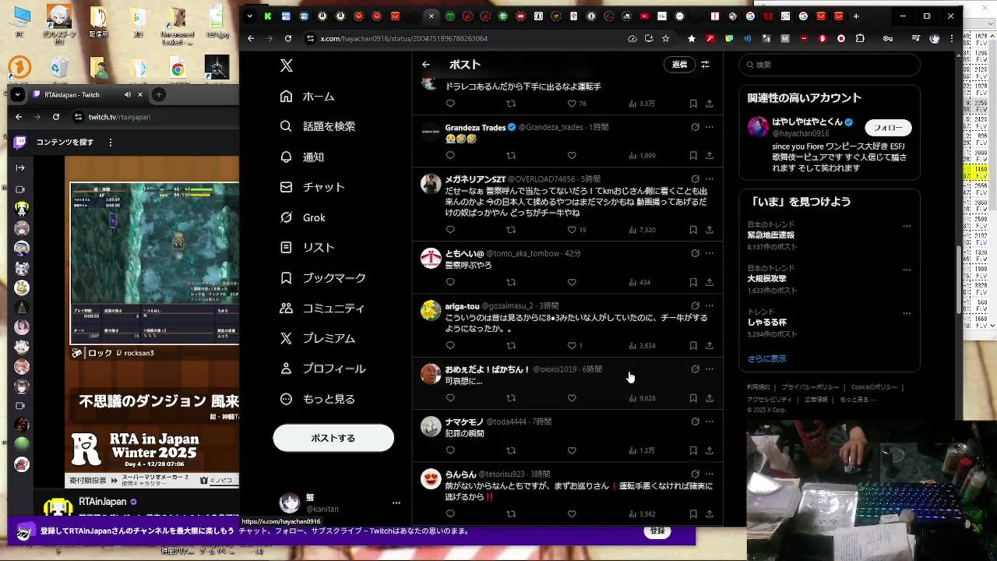Focus the X 検索 search box

830,65
